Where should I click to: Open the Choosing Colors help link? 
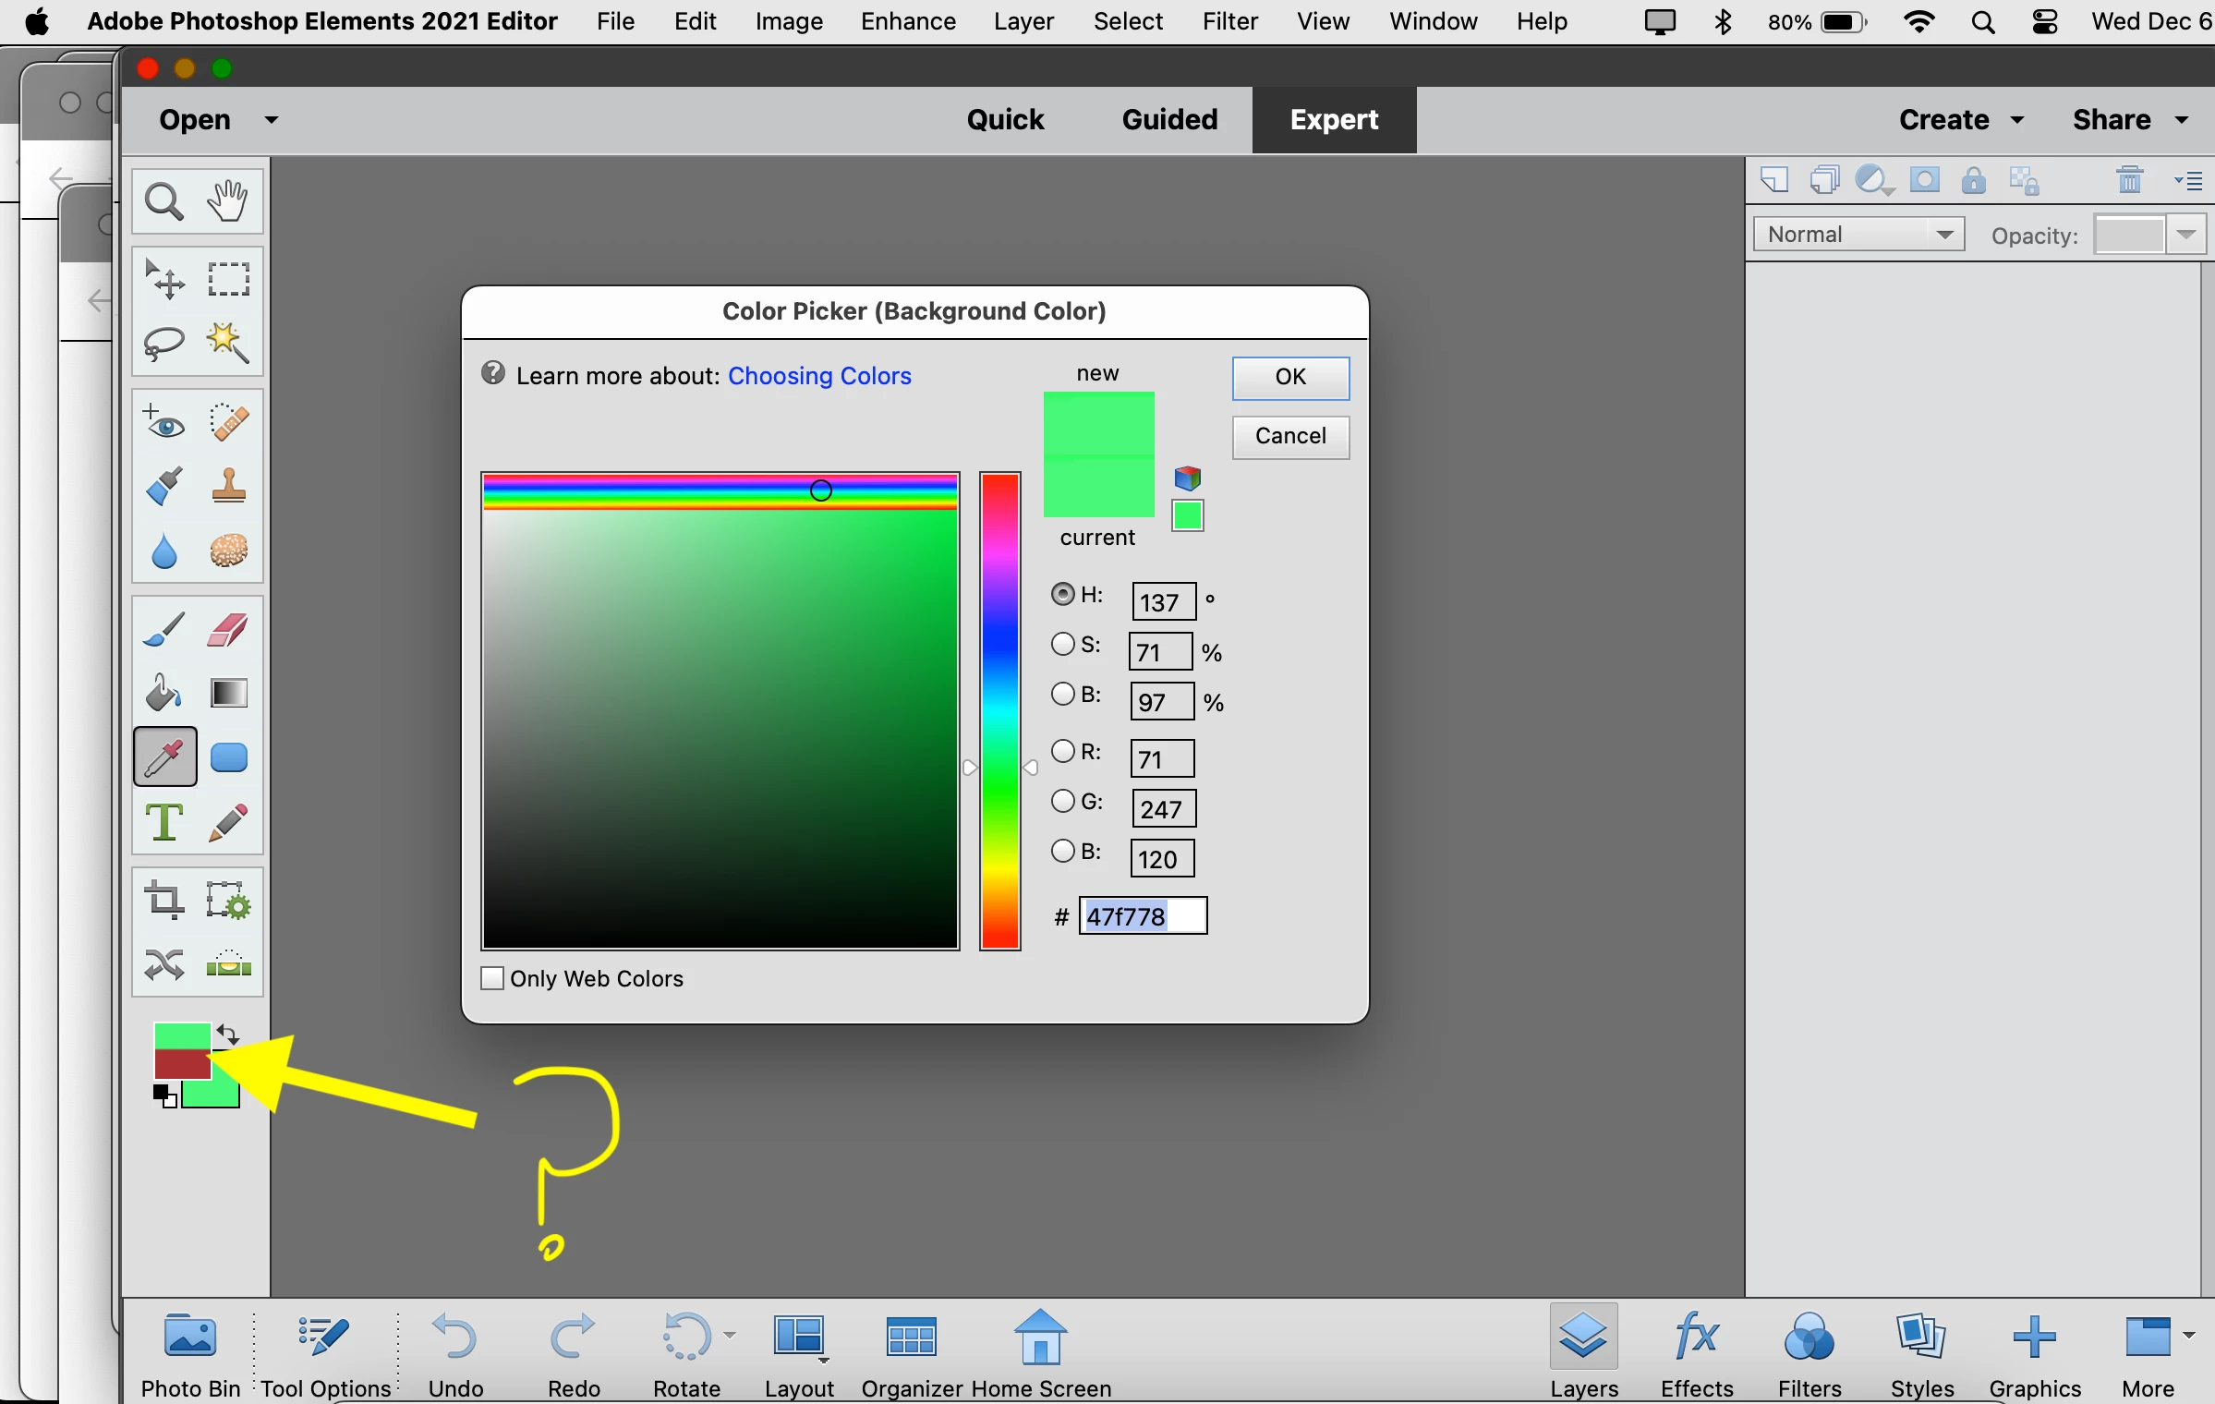click(x=819, y=376)
